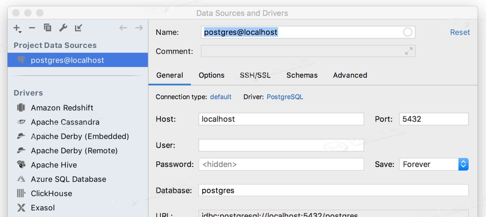Viewport: 486px width, 217px height.
Task: Navigate forward with the right arrow
Action: [139, 28]
